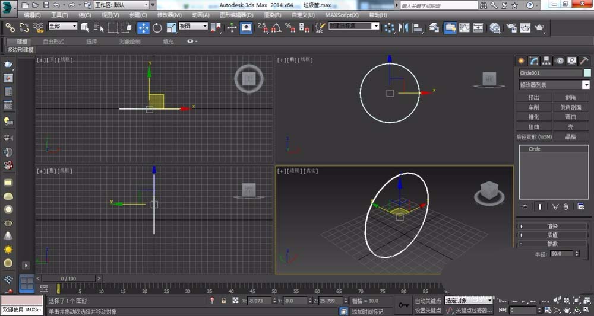Toggle Angle Snap in the toolbar
Image resolution: width=594 pixels, height=316 pixels.
tap(276, 27)
